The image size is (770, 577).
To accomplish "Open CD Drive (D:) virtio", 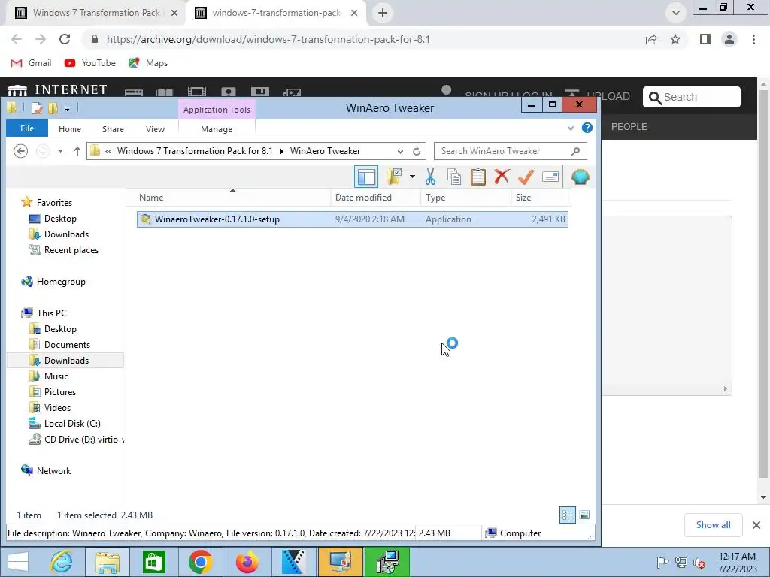I will (x=83, y=439).
